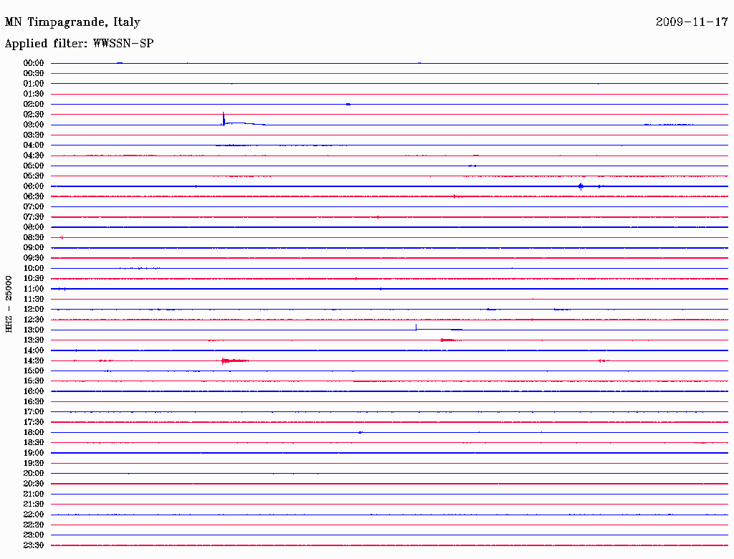The image size is (734, 559).
Task: Click the 10:00 time label
Action: (34, 268)
